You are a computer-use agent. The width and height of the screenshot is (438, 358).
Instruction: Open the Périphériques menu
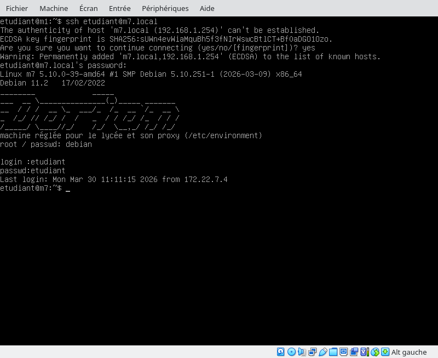click(x=165, y=8)
